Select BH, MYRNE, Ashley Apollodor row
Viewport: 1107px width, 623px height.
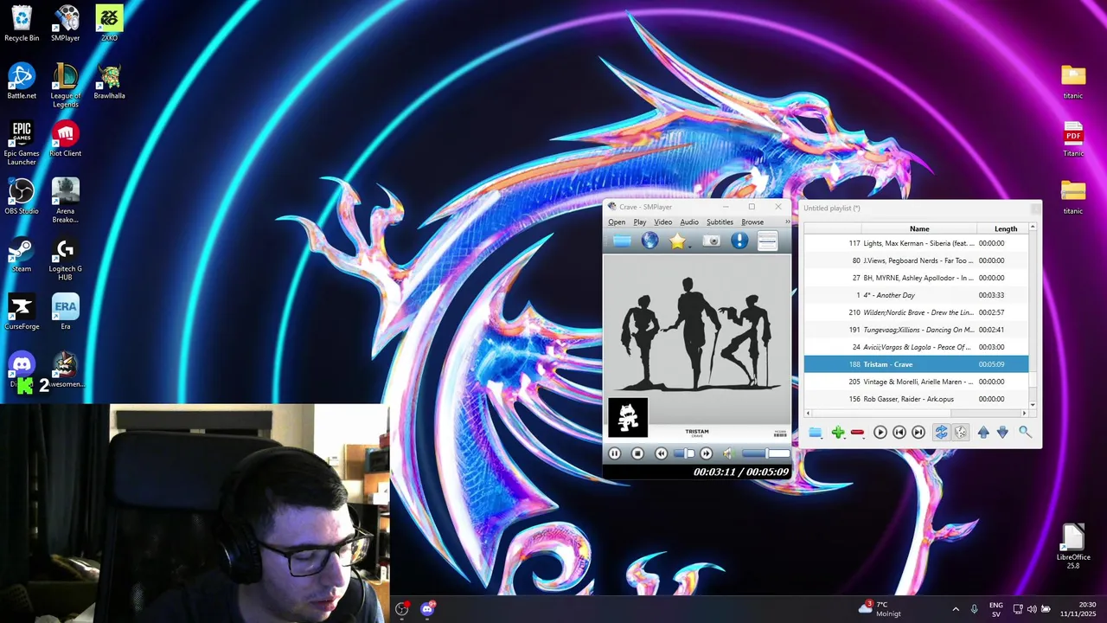(x=916, y=278)
